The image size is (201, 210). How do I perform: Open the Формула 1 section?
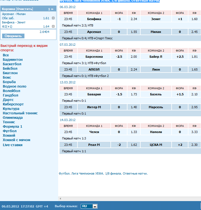point(13,127)
